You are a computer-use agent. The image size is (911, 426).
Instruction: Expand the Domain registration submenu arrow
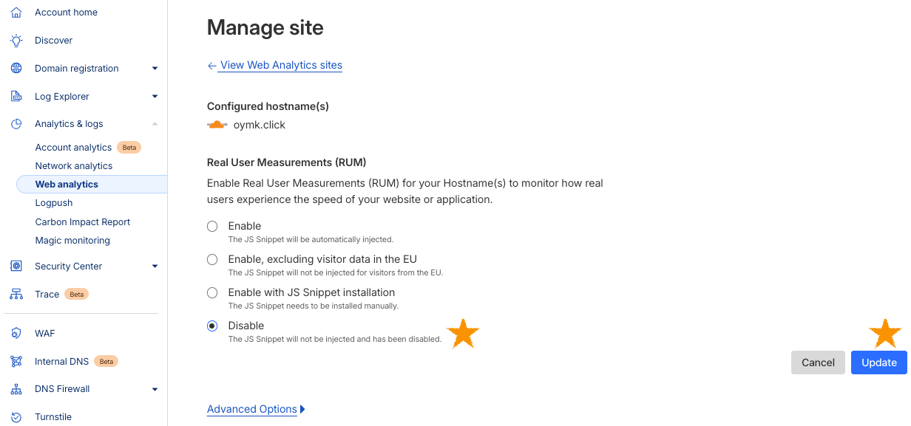(x=155, y=69)
